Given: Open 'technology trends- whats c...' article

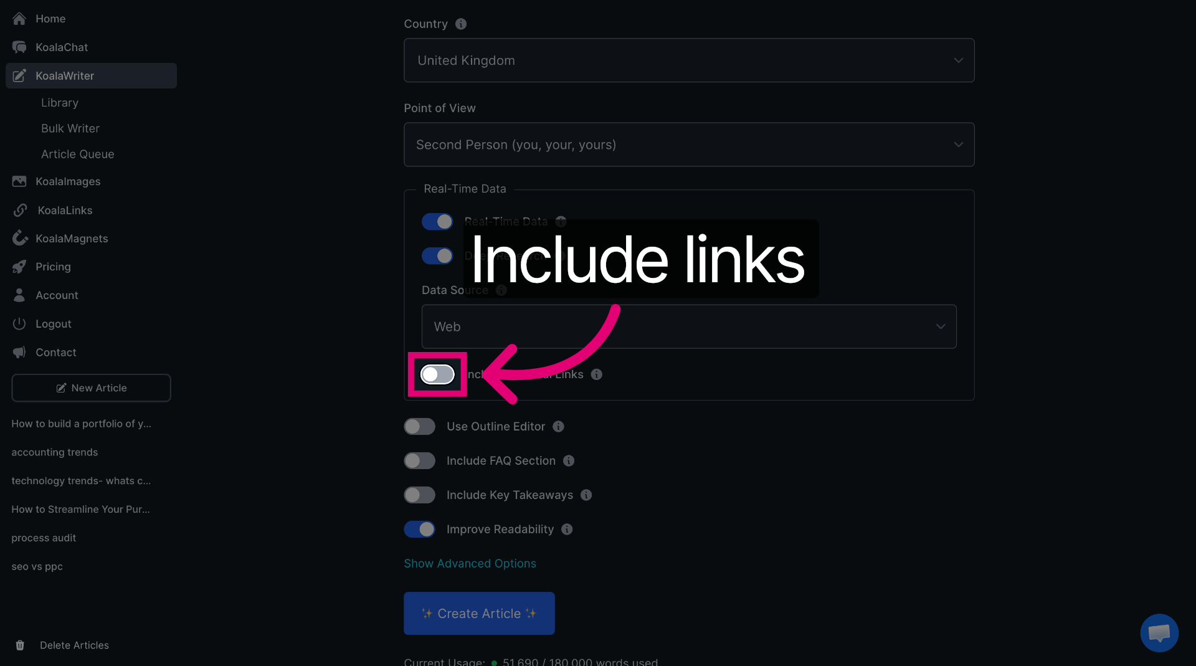Looking at the screenshot, I should point(81,481).
